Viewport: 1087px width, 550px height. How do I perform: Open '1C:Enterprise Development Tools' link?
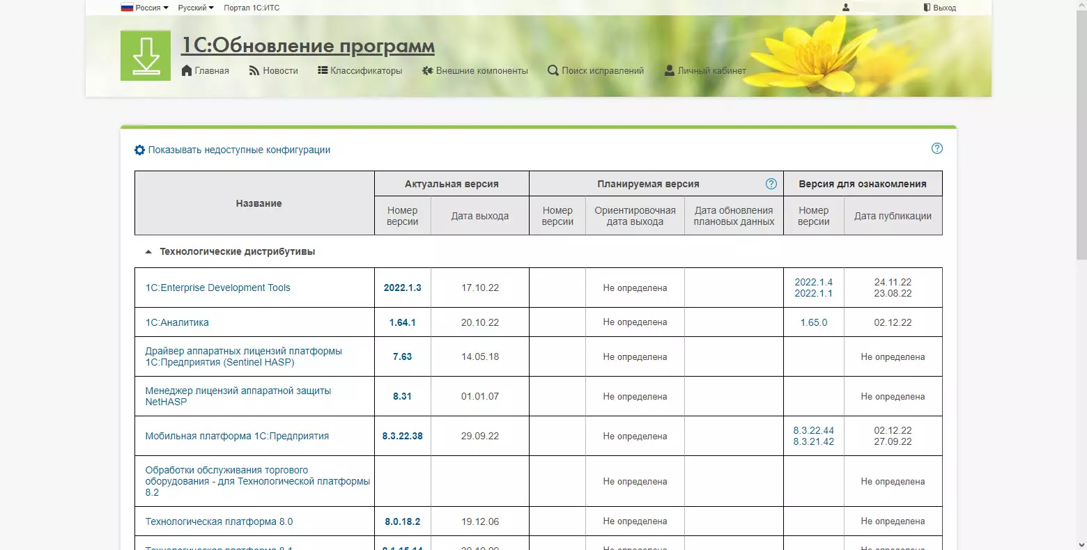click(218, 288)
